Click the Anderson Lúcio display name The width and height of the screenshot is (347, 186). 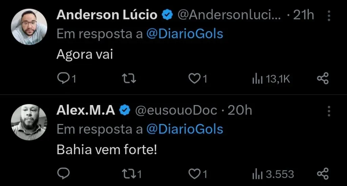click(107, 15)
